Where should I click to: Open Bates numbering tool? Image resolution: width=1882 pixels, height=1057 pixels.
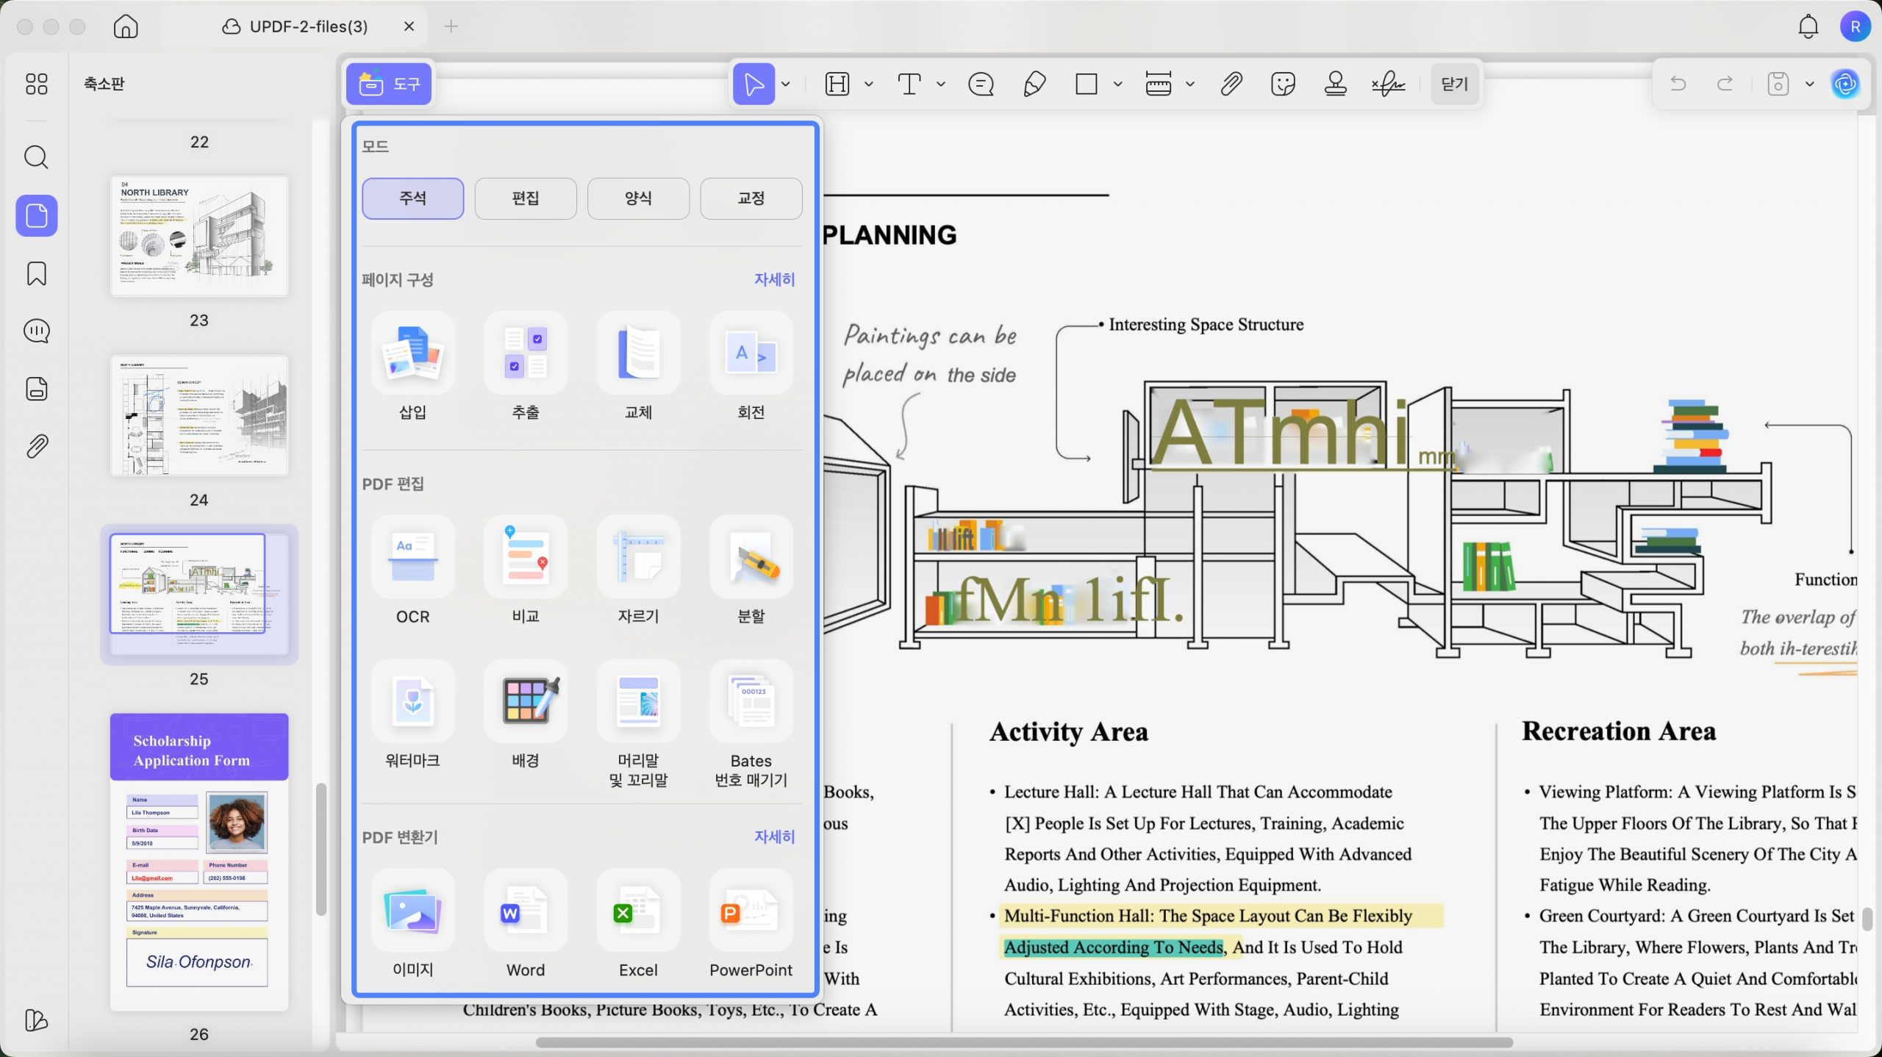coord(751,702)
